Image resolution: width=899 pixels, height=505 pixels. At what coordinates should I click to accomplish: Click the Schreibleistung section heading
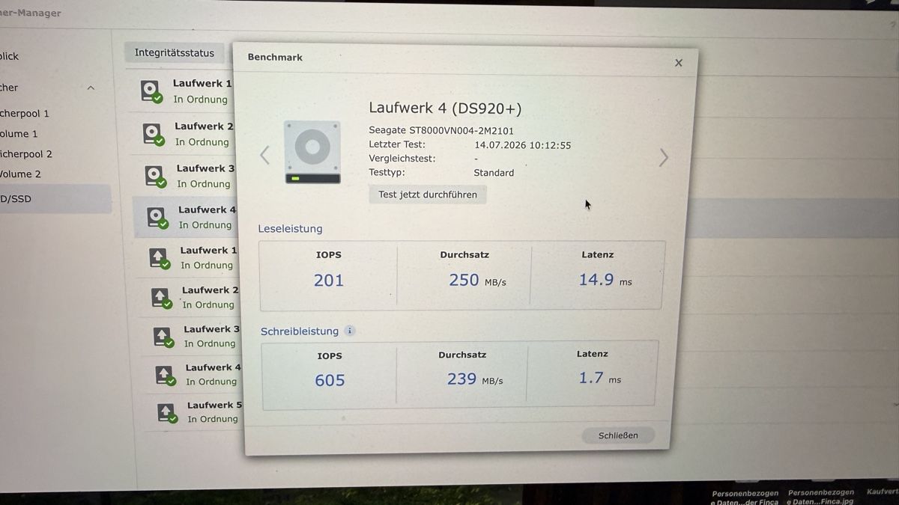(x=300, y=331)
